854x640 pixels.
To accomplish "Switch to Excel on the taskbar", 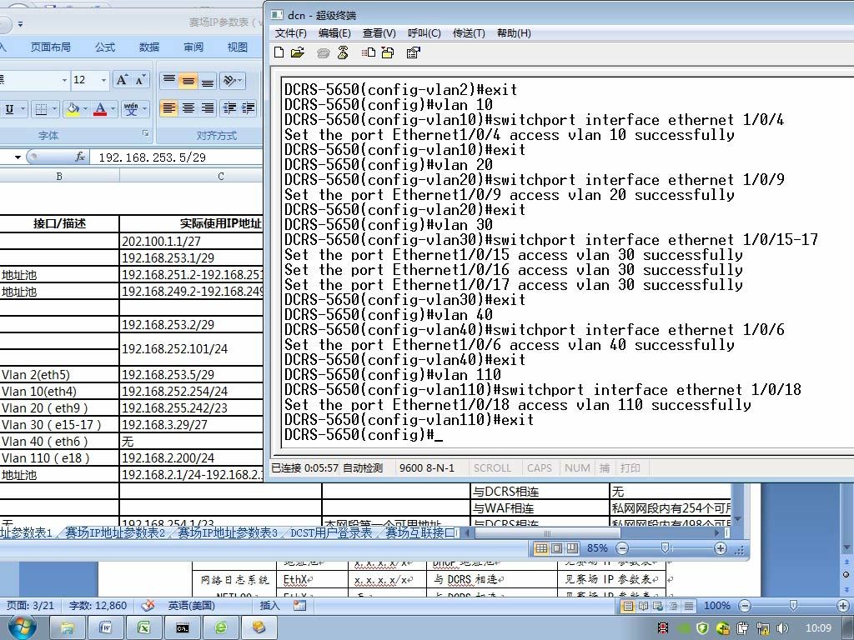I will [x=143, y=627].
